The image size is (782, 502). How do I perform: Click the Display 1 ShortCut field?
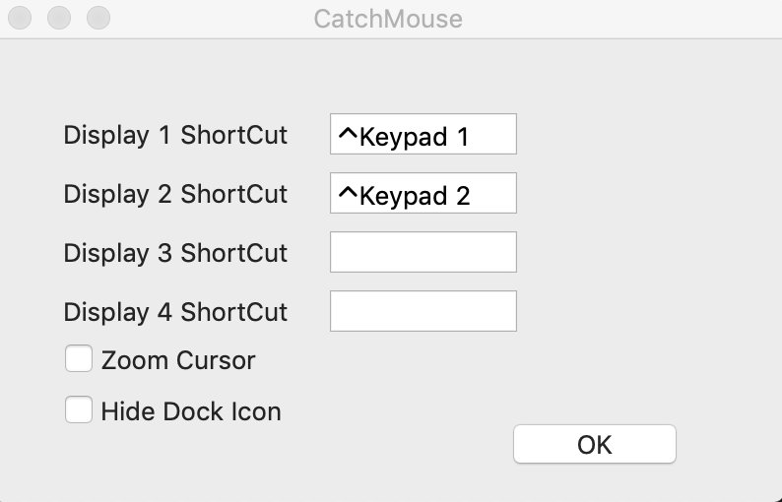coord(423,134)
